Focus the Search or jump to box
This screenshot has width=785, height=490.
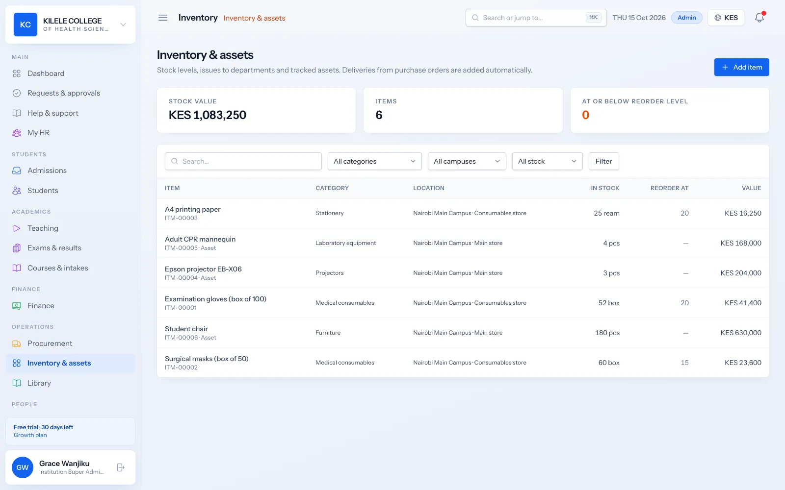[x=536, y=18]
